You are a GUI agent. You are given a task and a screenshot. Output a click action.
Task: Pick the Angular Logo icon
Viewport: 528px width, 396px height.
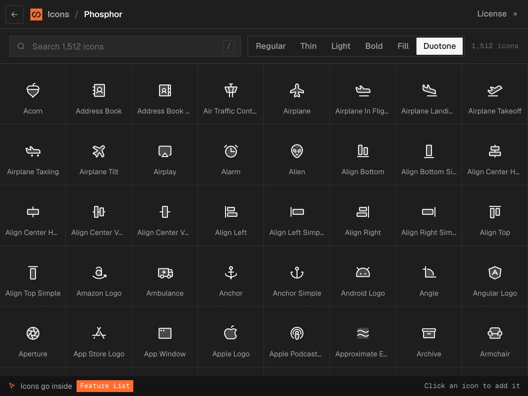495,277
